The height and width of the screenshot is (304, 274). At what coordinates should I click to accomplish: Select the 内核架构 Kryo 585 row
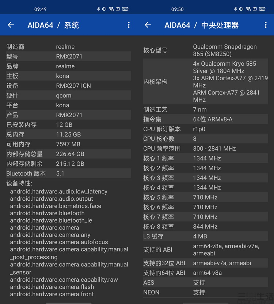205,82
